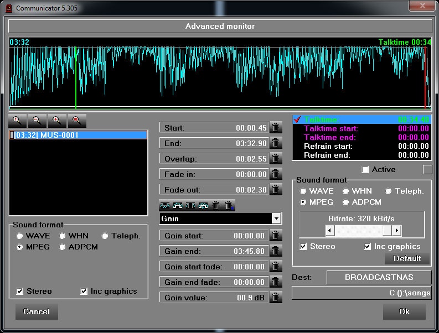Select the WAVE radio button in left panel
This screenshot has height=333, width=439.
(x=19, y=236)
